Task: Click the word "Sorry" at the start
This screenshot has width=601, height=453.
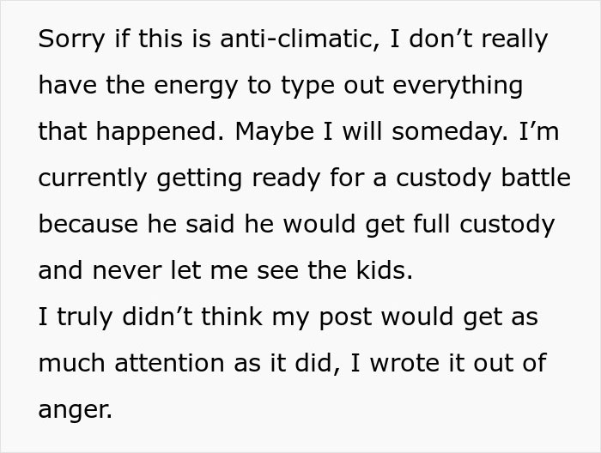Action: (71, 39)
